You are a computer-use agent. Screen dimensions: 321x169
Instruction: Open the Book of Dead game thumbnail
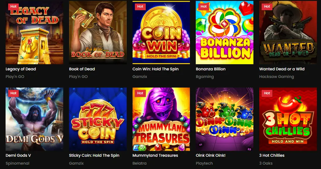click(x=98, y=32)
